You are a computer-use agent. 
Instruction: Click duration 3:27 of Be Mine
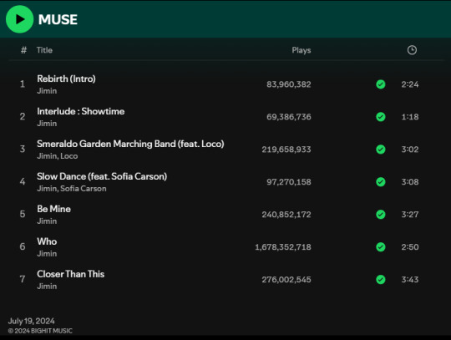(410, 215)
